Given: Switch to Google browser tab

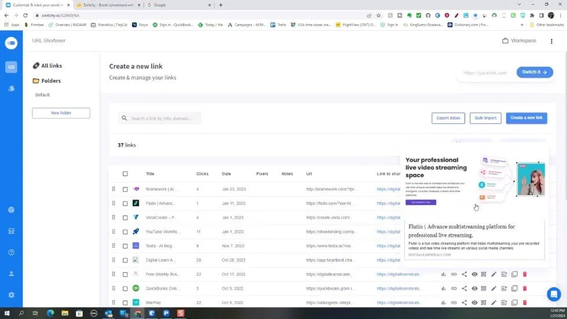Looking at the screenshot, I should click(179, 5).
